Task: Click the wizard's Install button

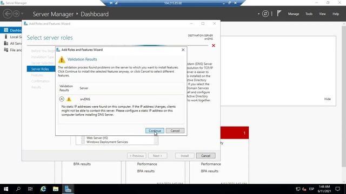Action: (185, 156)
